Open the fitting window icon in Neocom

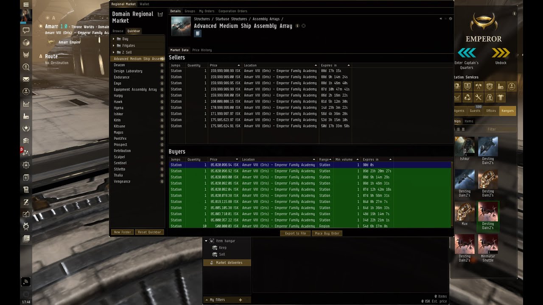26,91
